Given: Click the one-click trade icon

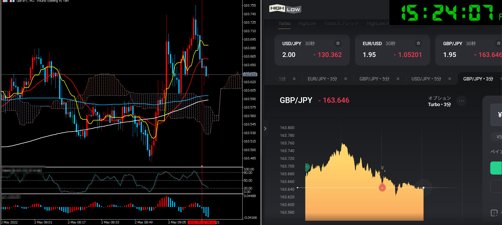Looking at the screenshot, I should click(494, 213).
